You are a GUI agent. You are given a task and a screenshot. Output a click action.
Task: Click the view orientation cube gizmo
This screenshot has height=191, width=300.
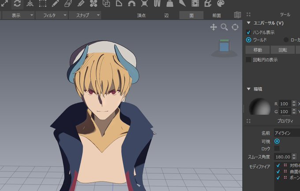pyautogui.click(x=224, y=46)
